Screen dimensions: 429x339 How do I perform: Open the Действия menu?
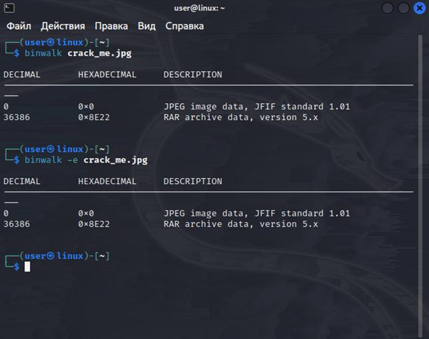(63, 26)
